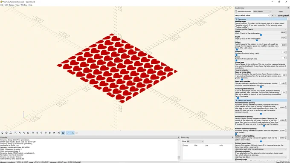Click the Reset button in Customizer
This screenshot has width=290, height=163.
(281, 11)
